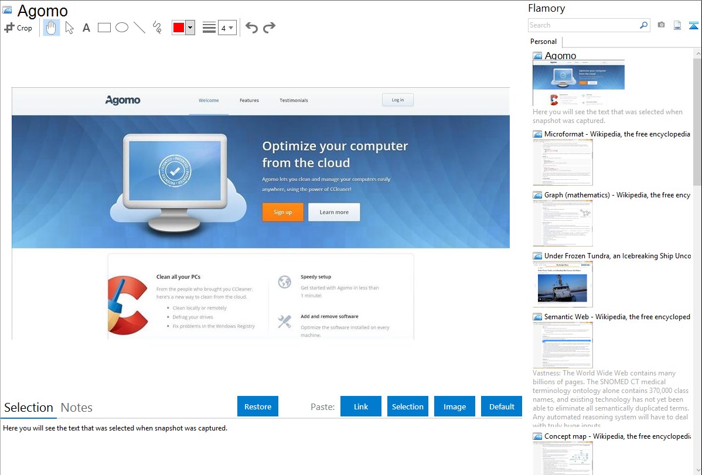The width and height of the screenshot is (702, 475).
Task: Switch to the Notes tab
Action: tap(77, 408)
